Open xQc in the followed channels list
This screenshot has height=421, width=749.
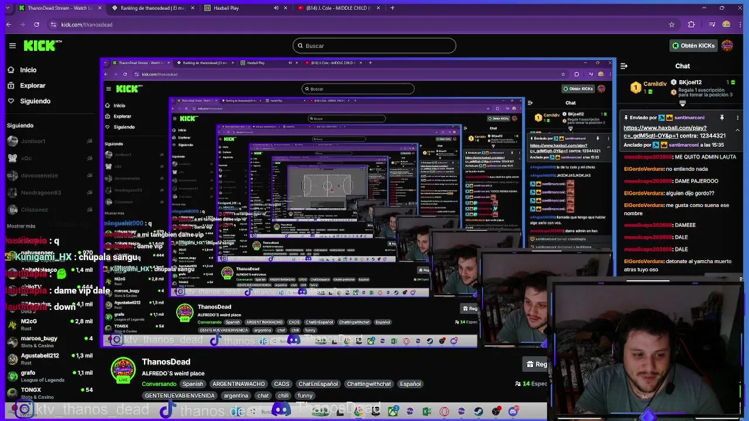[49, 158]
